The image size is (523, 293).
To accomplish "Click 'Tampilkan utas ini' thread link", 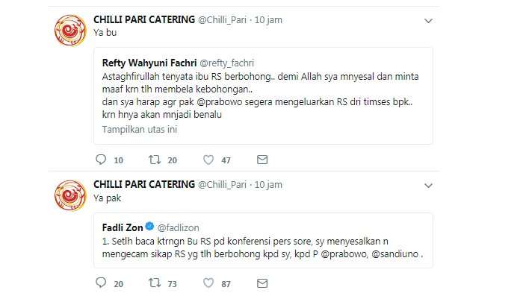I will click(x=140, y=130).
